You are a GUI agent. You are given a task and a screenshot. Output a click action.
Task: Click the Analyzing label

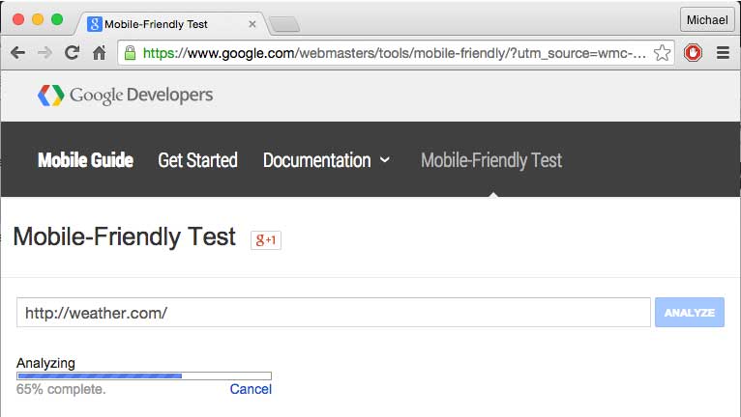pos(45,363)
